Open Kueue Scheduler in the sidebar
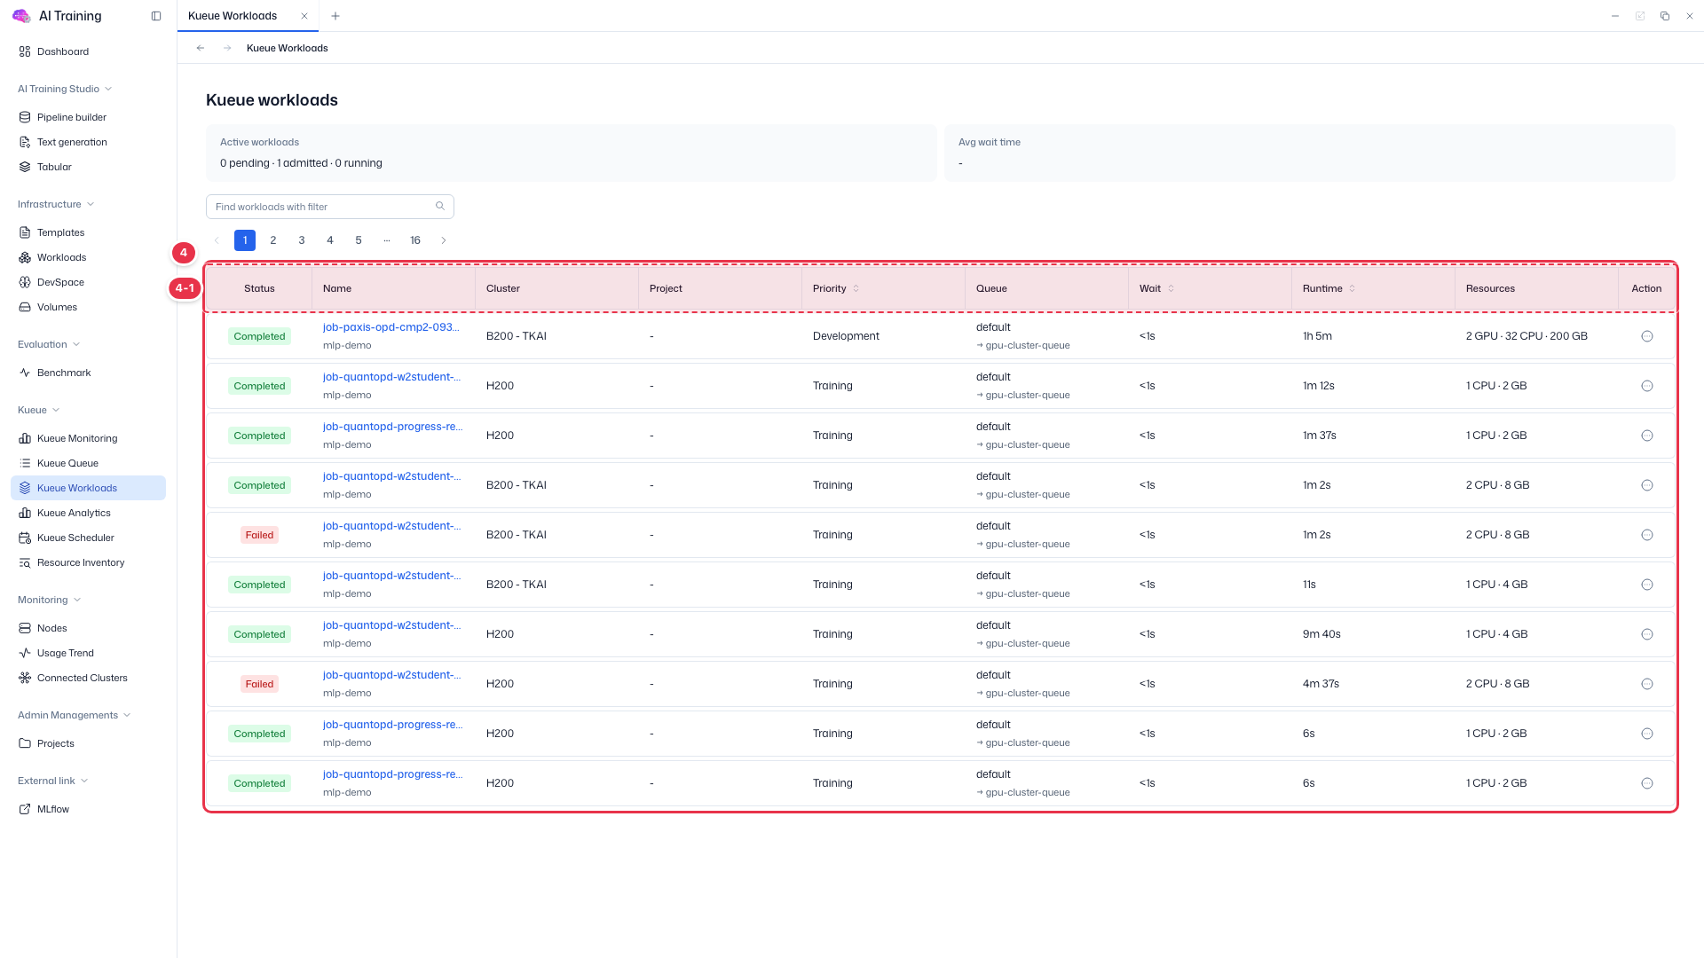 point(88,538)
